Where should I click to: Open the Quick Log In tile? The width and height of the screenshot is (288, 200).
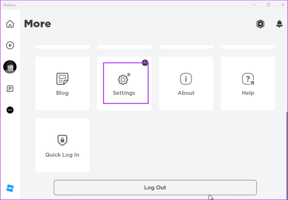(x=62, y=145)
